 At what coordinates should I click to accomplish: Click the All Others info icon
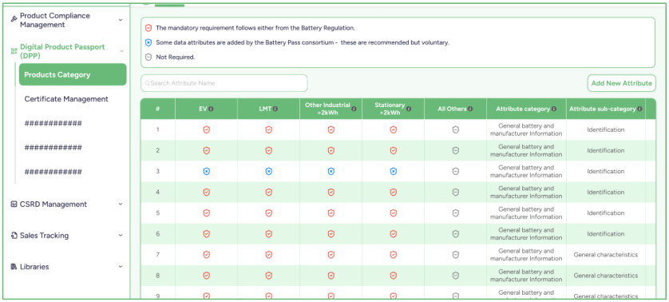coord(470,109)
